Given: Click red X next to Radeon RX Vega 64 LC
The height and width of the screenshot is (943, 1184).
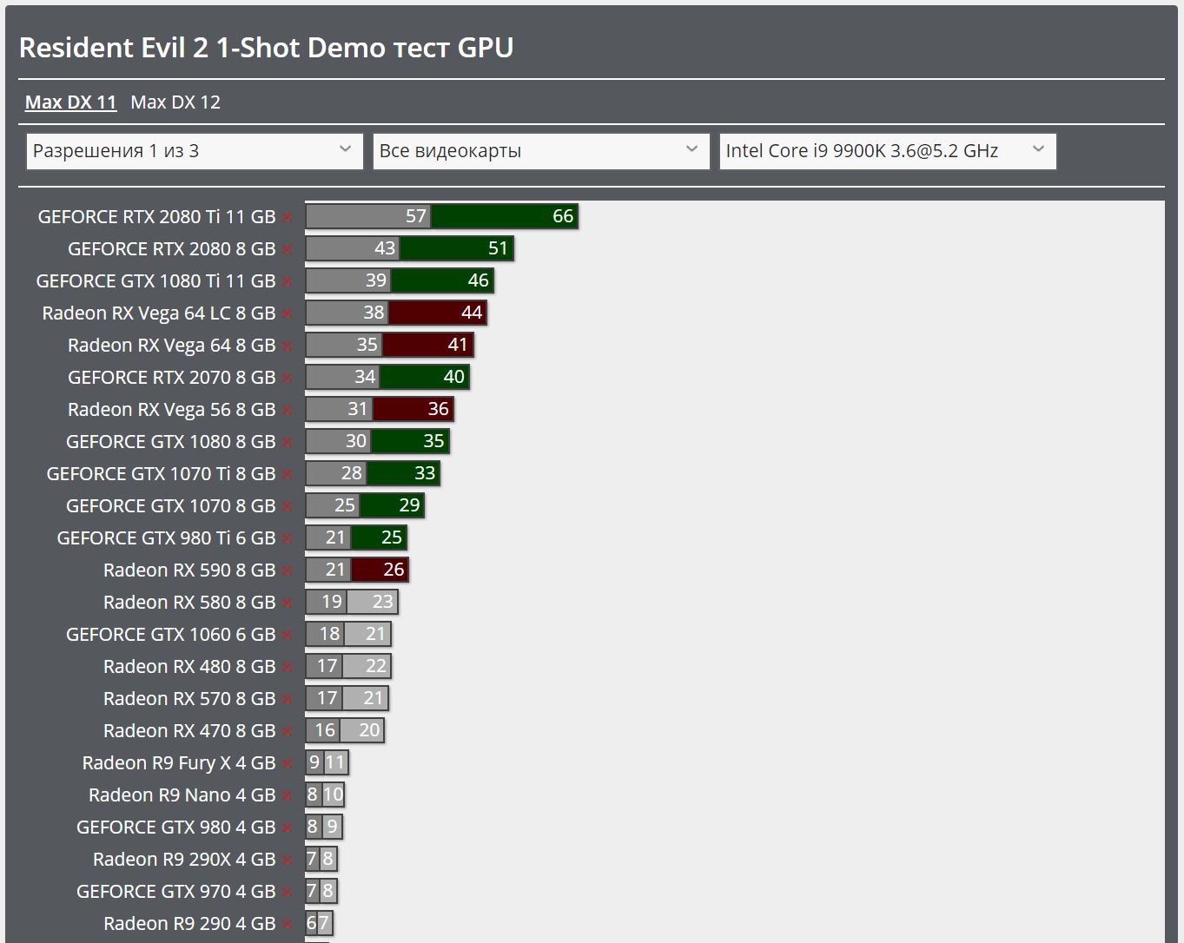Looking at the screenshot, I should [288, 314].
